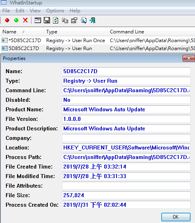
Task: Select the *5D85C2C17D User Run Once row
Action: tap(97, 41)
